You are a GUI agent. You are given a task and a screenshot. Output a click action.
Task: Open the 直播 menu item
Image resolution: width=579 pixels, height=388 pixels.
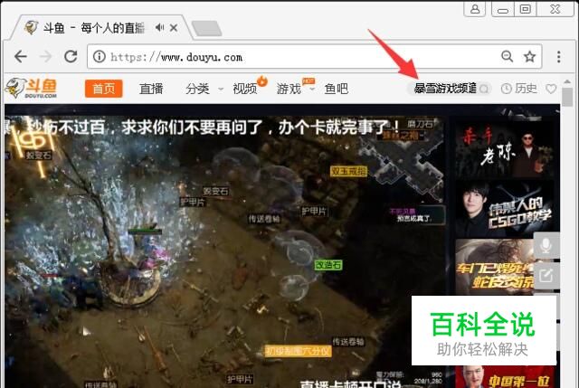(x=151, y=89)
